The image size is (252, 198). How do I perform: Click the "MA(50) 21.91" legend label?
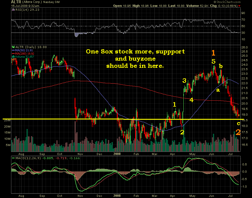click(x=24, y=50)
